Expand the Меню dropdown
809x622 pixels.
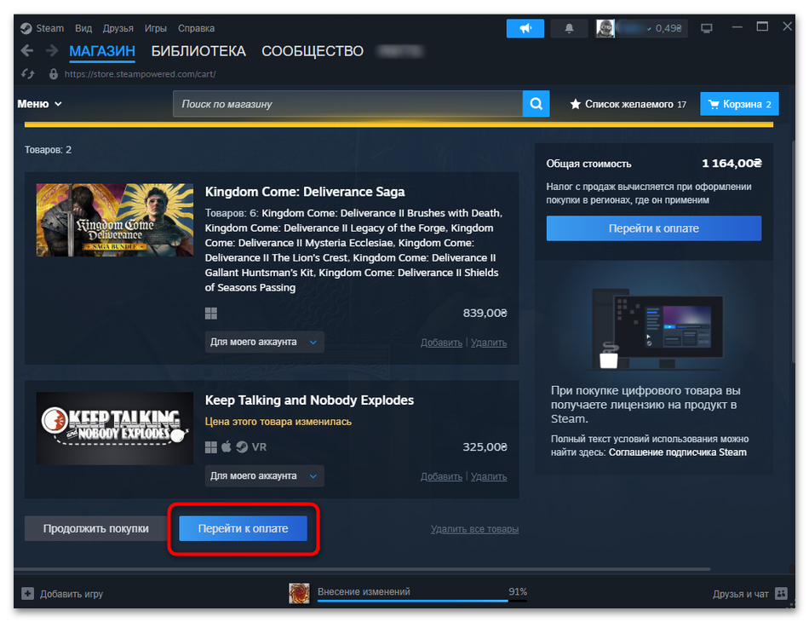(40, 104)
